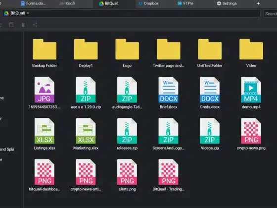
Task: Select the ace s a 1.29.0.zip icon
Action: 86,90
